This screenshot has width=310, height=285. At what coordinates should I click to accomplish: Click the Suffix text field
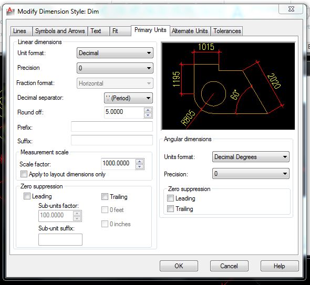coord(112,140)
